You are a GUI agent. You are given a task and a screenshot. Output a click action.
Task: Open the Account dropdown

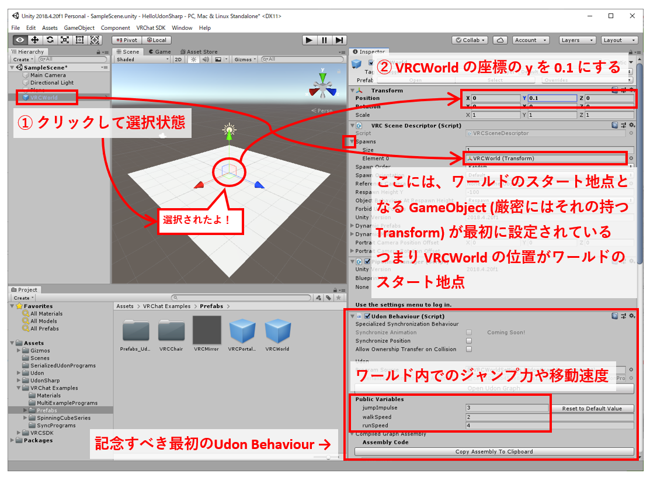tap(531, 40)
